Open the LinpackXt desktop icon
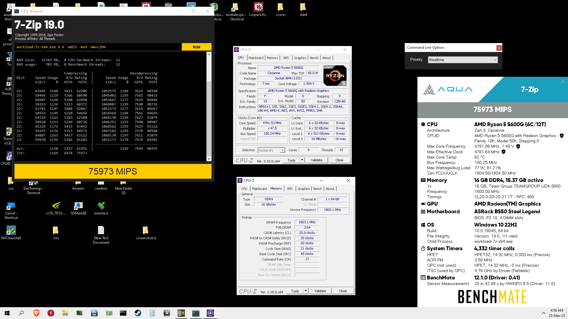This screenshot has height=319, width=568. click(258, 9)
